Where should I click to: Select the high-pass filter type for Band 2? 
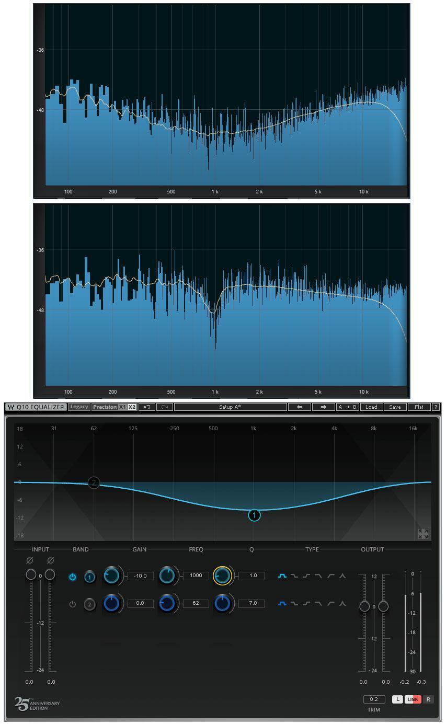[x=330, y=603]
